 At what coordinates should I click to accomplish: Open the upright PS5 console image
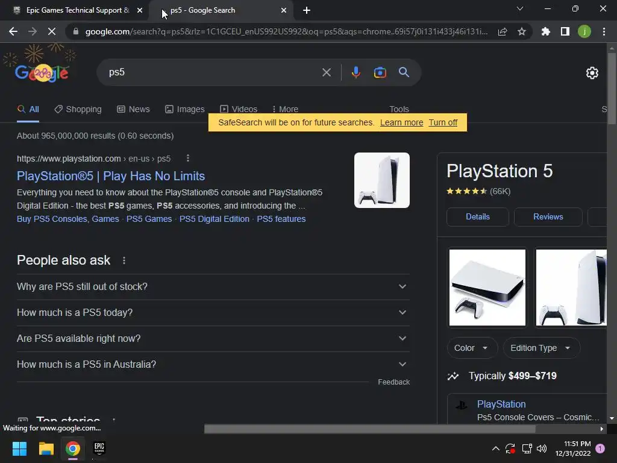[x=571, y=288]
